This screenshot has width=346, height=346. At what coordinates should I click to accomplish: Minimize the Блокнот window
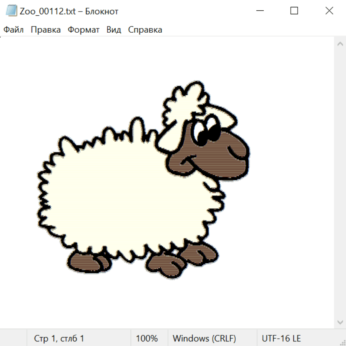tap(259, 11)
